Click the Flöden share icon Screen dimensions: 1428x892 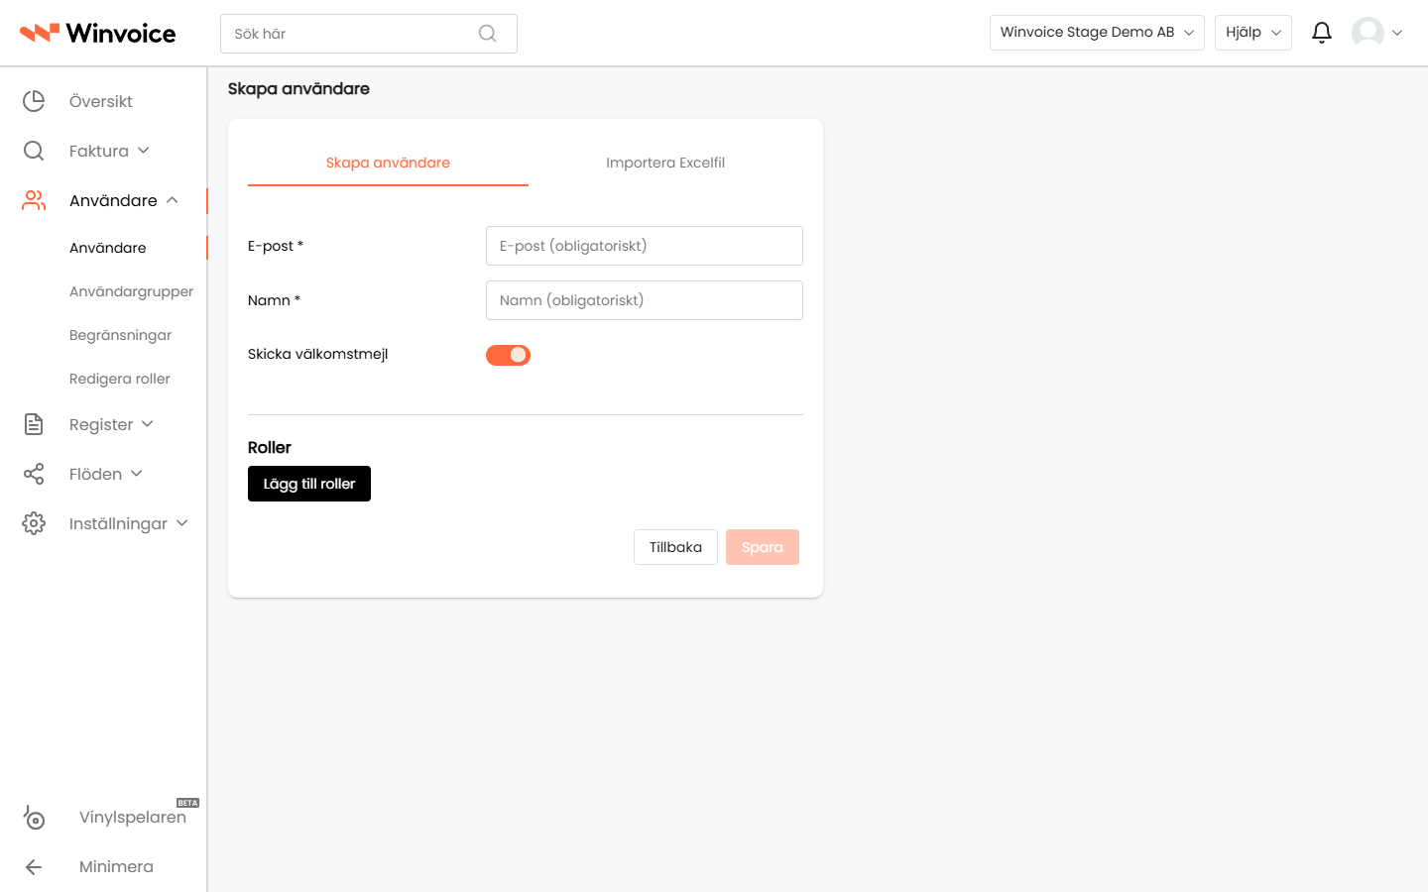[34, 474]
